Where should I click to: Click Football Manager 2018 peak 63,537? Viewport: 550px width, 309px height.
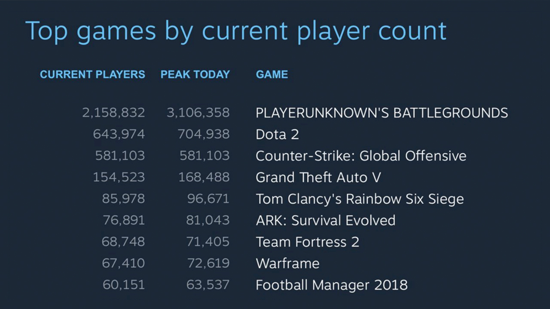[208, 285]
